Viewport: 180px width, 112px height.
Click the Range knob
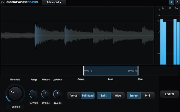point(34,94)
